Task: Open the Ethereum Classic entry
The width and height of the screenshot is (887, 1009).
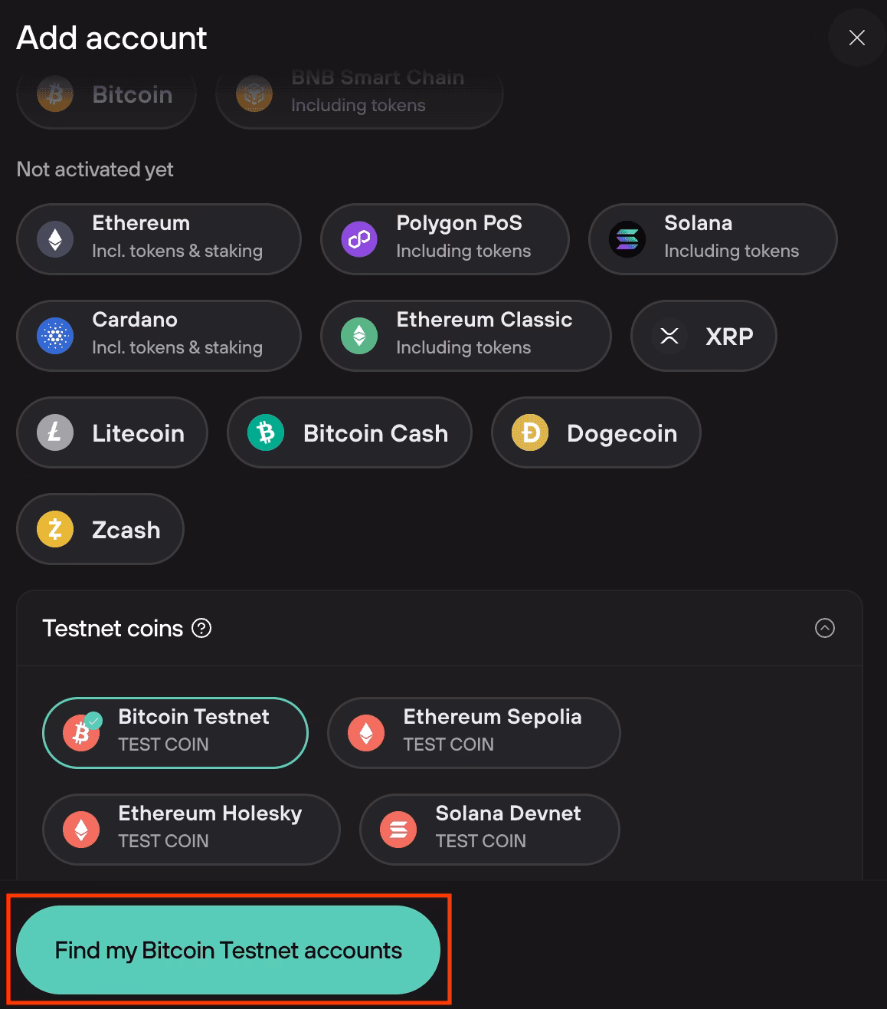Action: (465, 336)
